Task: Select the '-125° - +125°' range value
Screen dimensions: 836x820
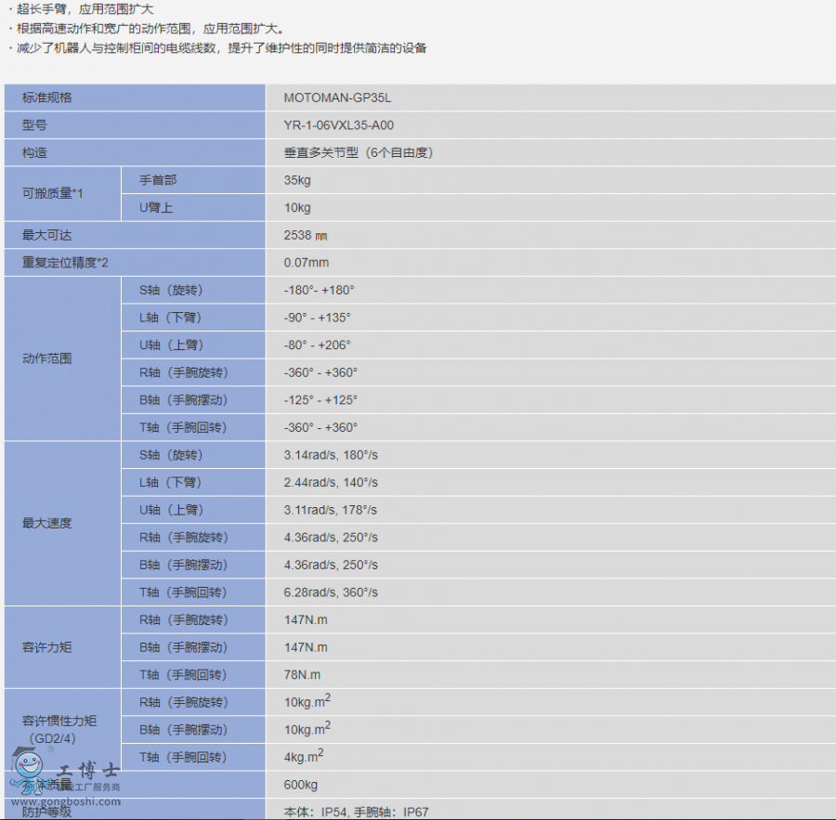Action: click(x=320, y=400)
